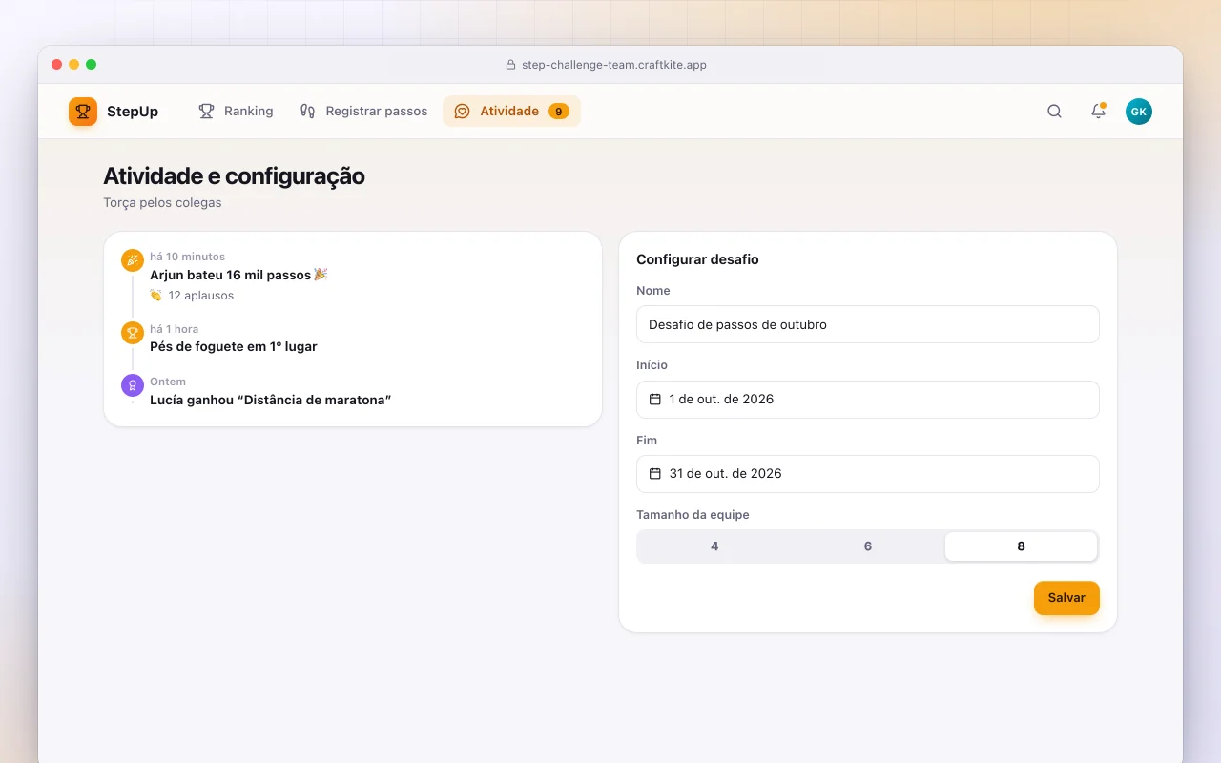
Task: Focus the Nome input field
Action: 868,324
